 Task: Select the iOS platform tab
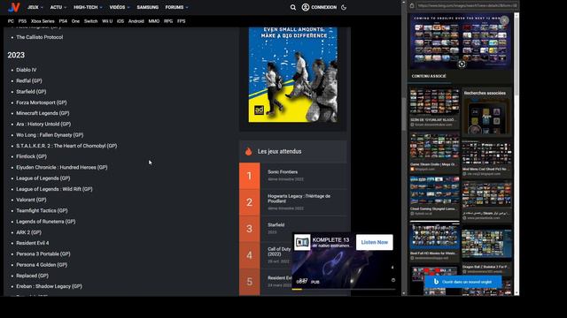click(120, 21)
